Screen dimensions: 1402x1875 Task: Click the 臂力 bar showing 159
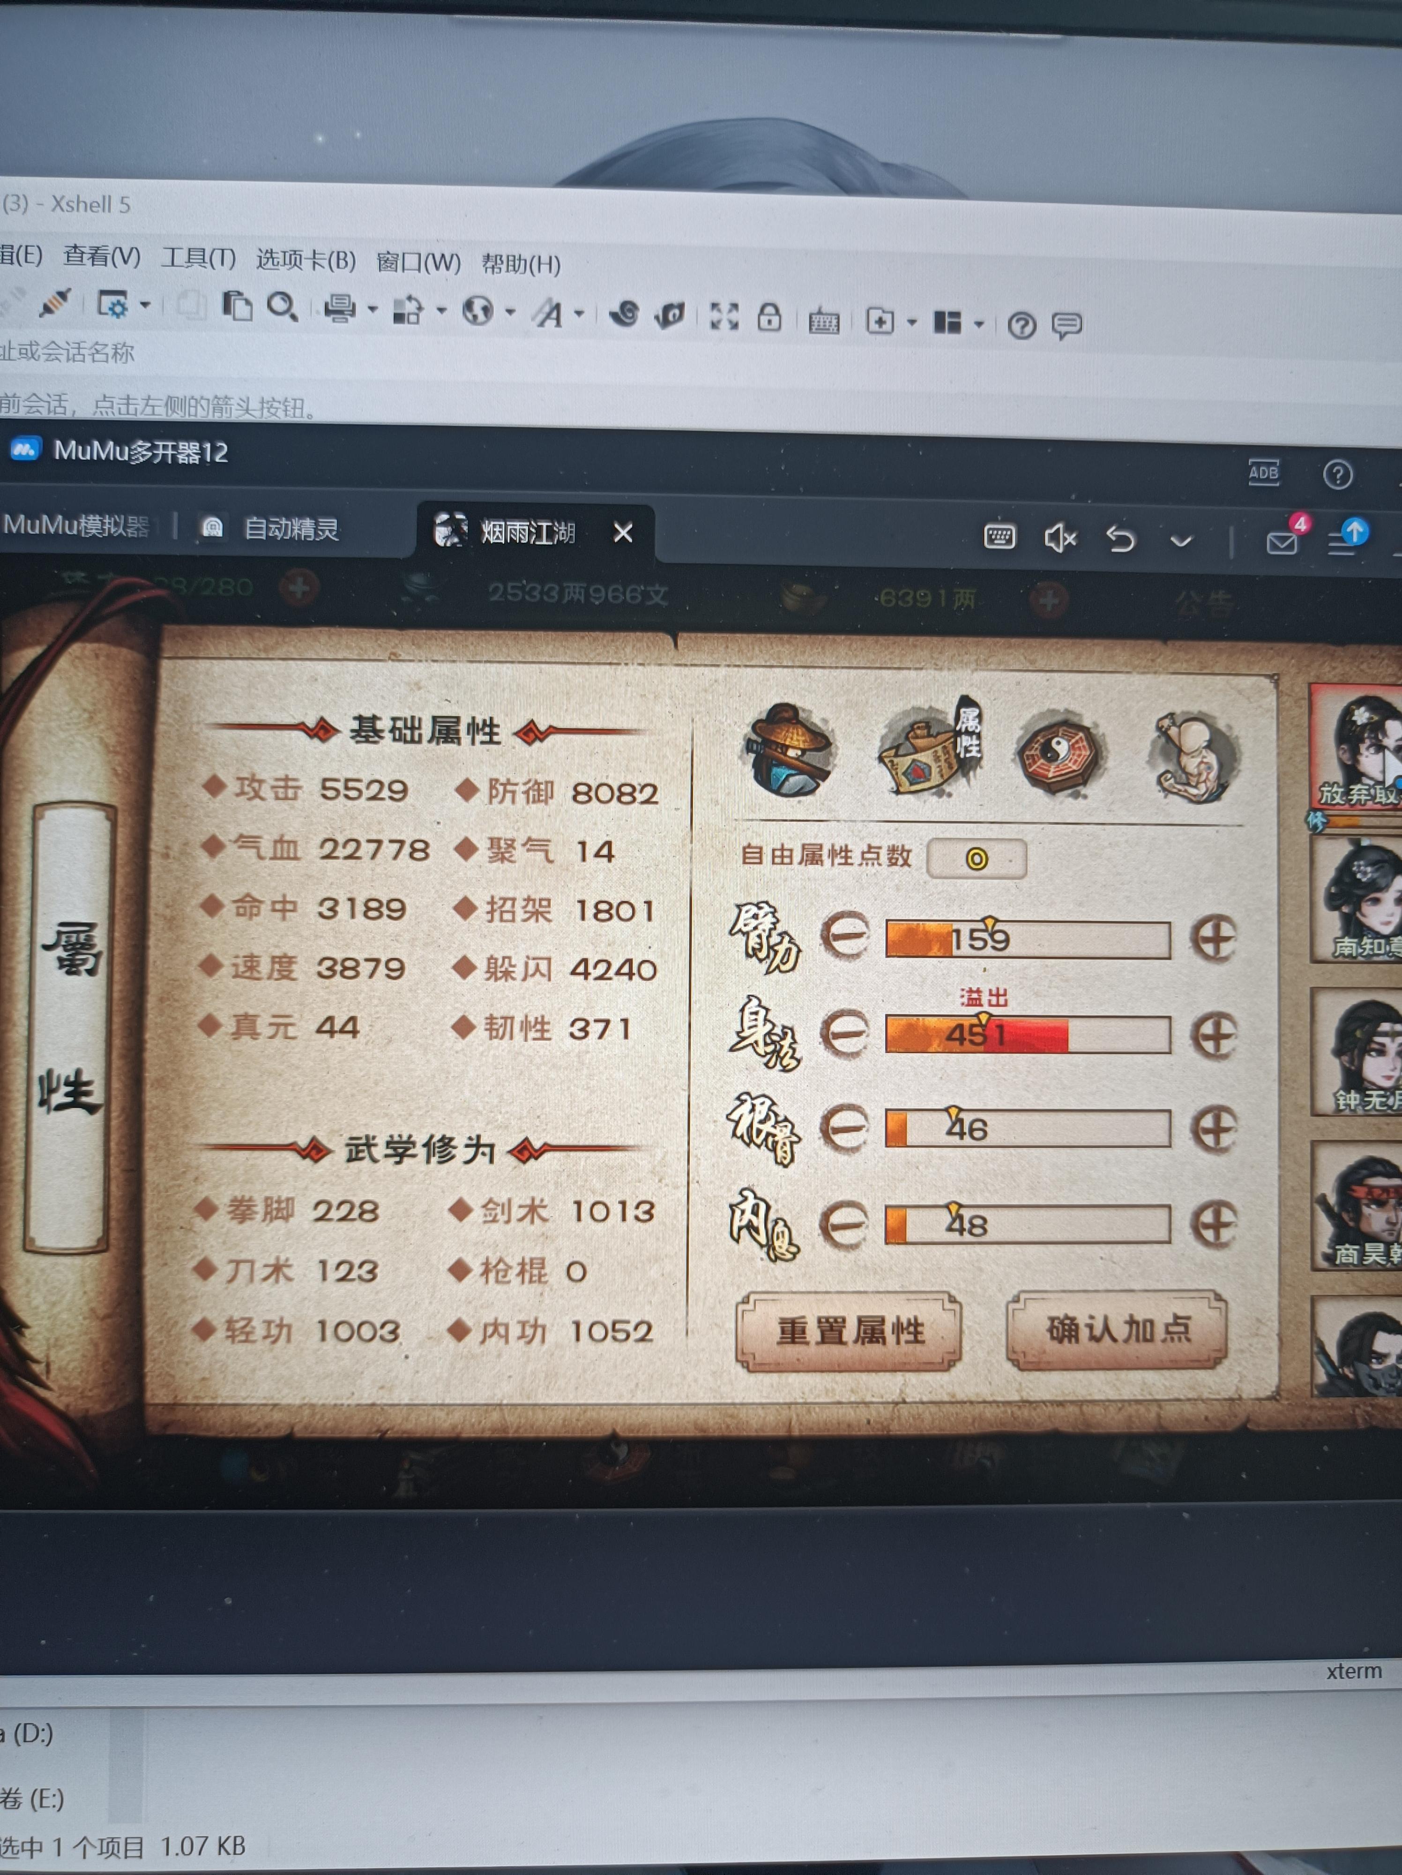1028,939
